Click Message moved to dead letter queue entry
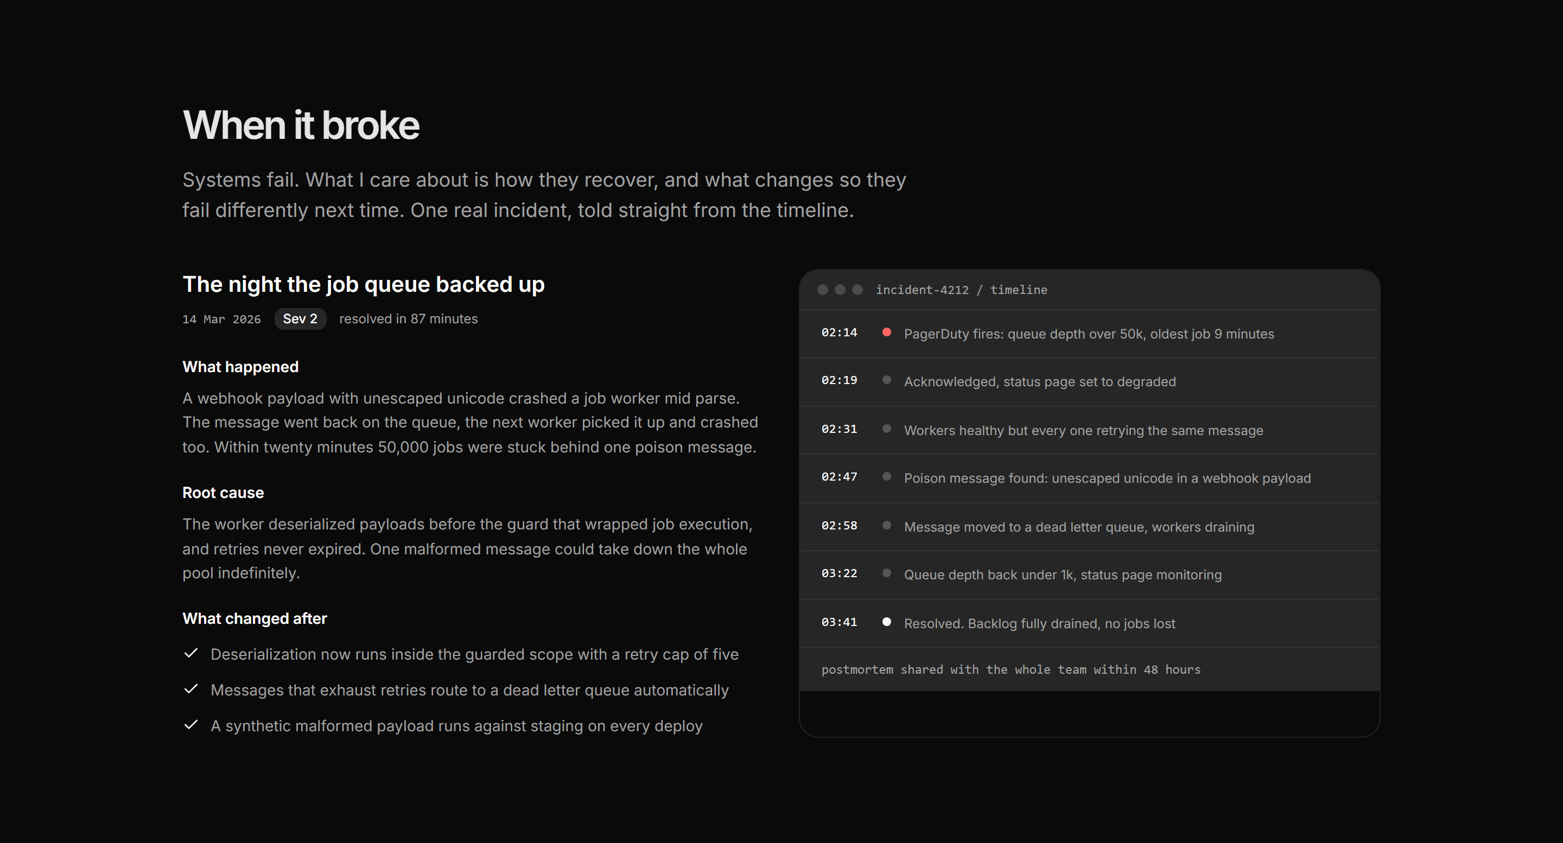The image size is (1563, 843). tap(1079, 527)
